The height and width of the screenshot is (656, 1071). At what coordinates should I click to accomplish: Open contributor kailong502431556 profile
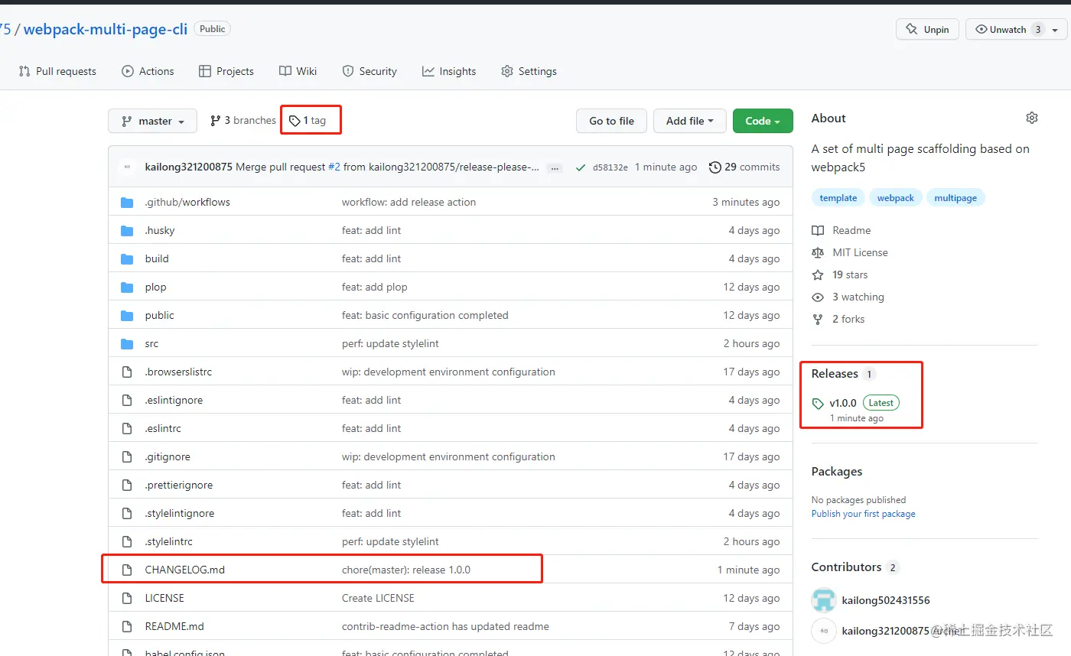click(886, 600)
